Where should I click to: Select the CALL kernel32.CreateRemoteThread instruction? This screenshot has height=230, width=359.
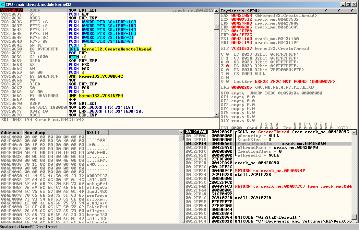(x=110, y=49)
